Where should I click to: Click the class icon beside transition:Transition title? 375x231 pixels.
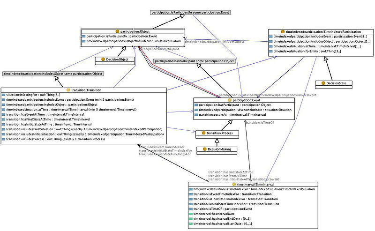tap(68, 90)
